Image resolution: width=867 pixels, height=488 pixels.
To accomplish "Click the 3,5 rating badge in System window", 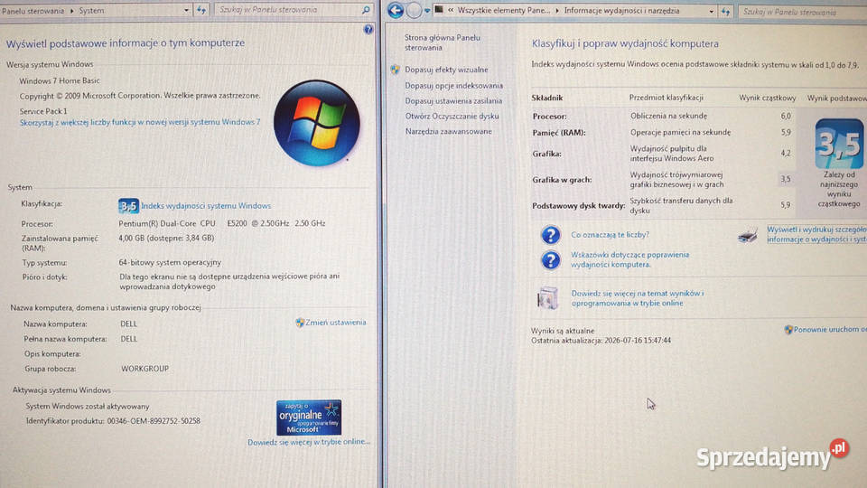I will [128, 206].
